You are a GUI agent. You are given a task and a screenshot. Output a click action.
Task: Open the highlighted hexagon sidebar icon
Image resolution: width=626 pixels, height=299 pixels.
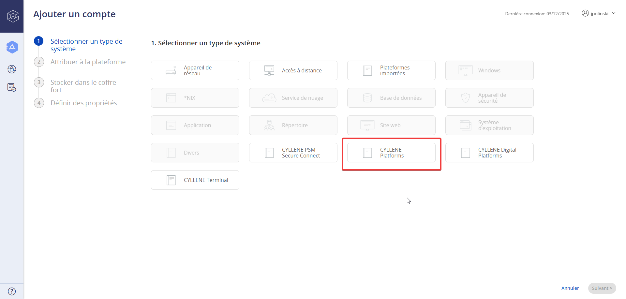pyautogui.click(x=12, y=47)
